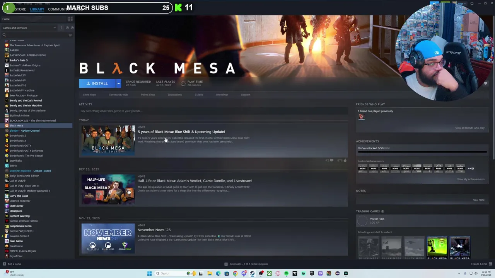This screenshot has height=278, width=495.
Task: Open Friends & Chat panel
Action: (481, 264)
